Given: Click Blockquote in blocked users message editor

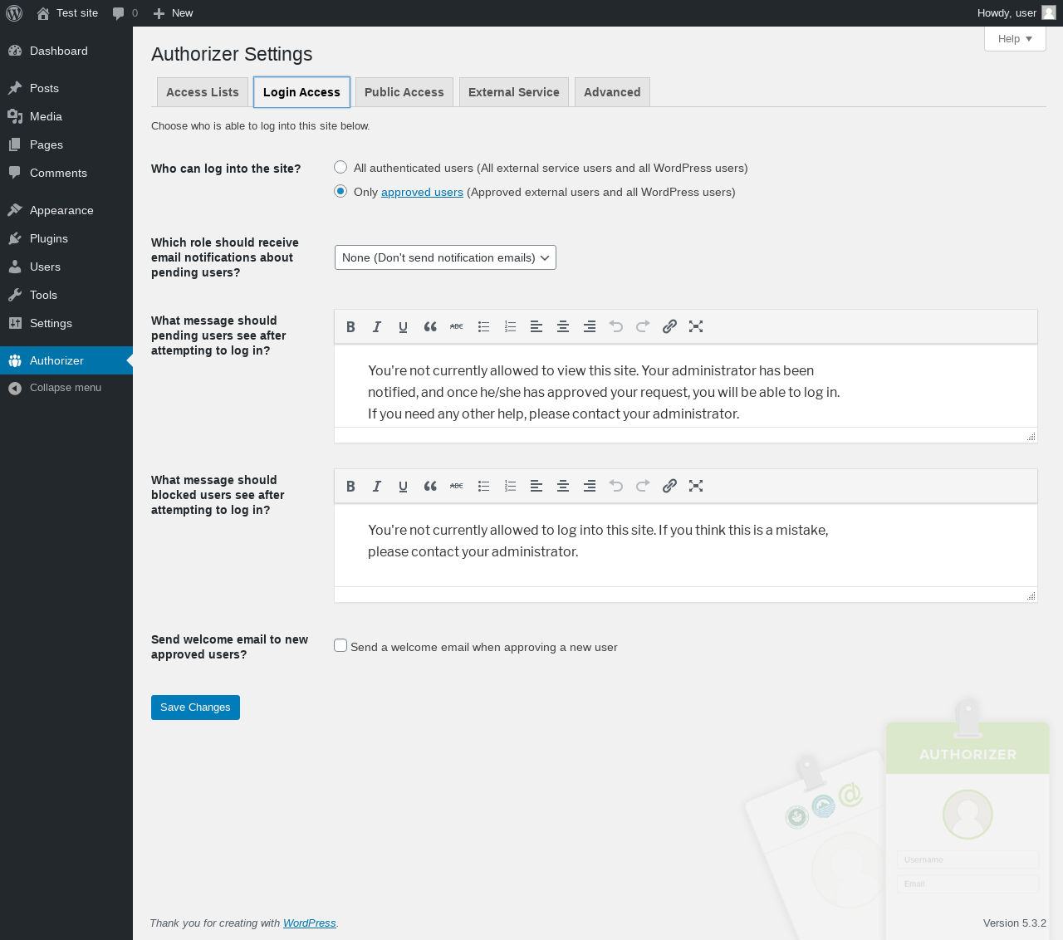Looking at the screenshot, I should pos(430,486).
